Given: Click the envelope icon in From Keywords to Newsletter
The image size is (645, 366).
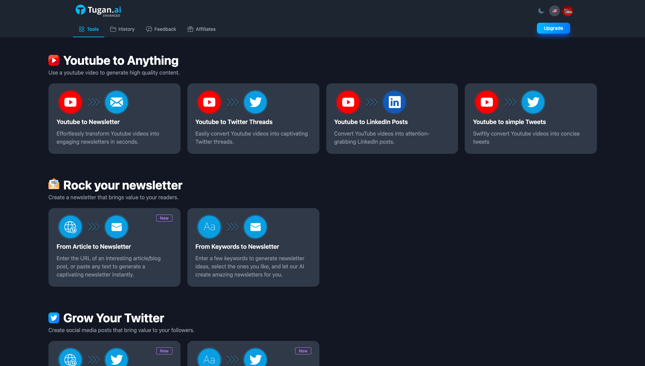Looking at the screenshot, I should pyautogui.click(x=255, y=227).
